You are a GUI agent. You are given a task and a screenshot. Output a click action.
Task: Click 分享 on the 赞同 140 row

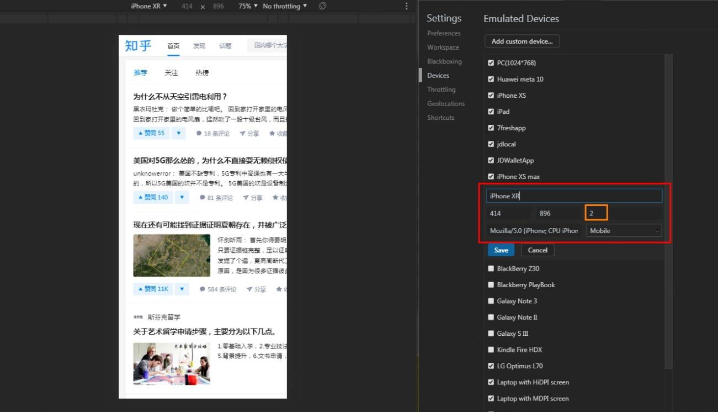point(253,198)
